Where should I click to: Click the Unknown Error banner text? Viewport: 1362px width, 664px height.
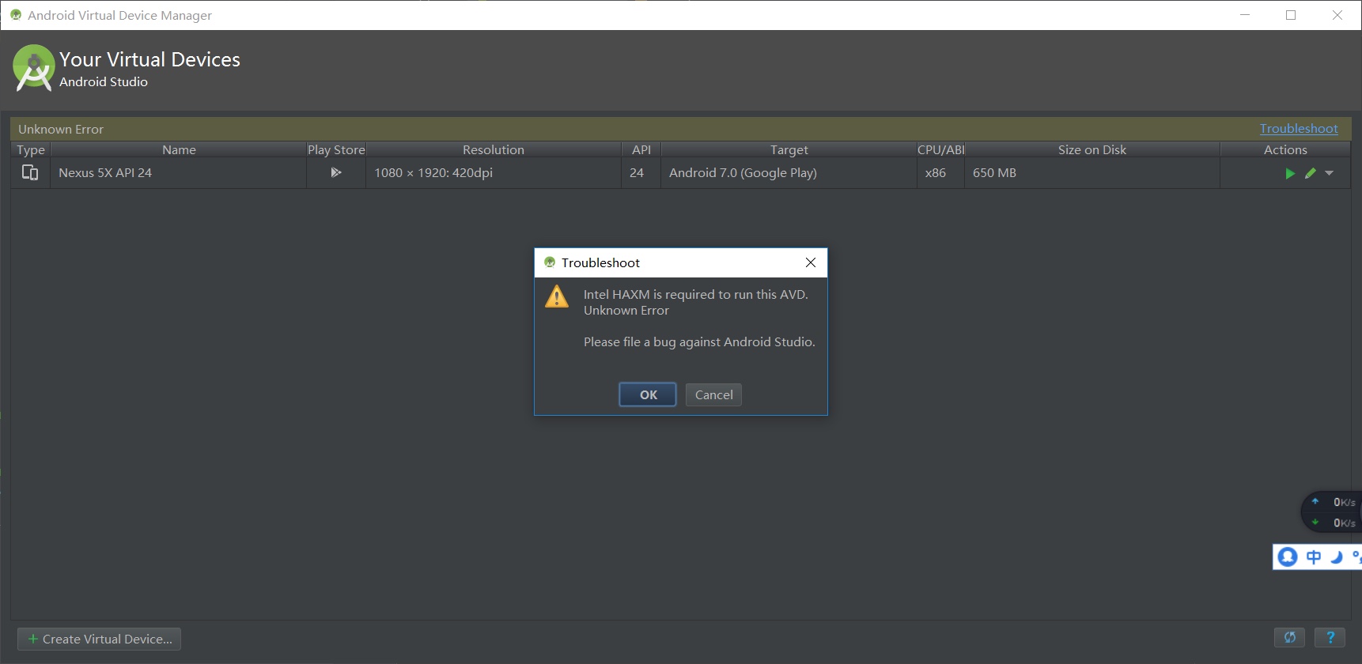pyautogui.click(x=61, y=129)
